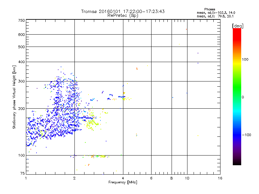Click the y-axis tick label "750"
The height and width of the screenshot is (194, 259).
click(21, 20)
